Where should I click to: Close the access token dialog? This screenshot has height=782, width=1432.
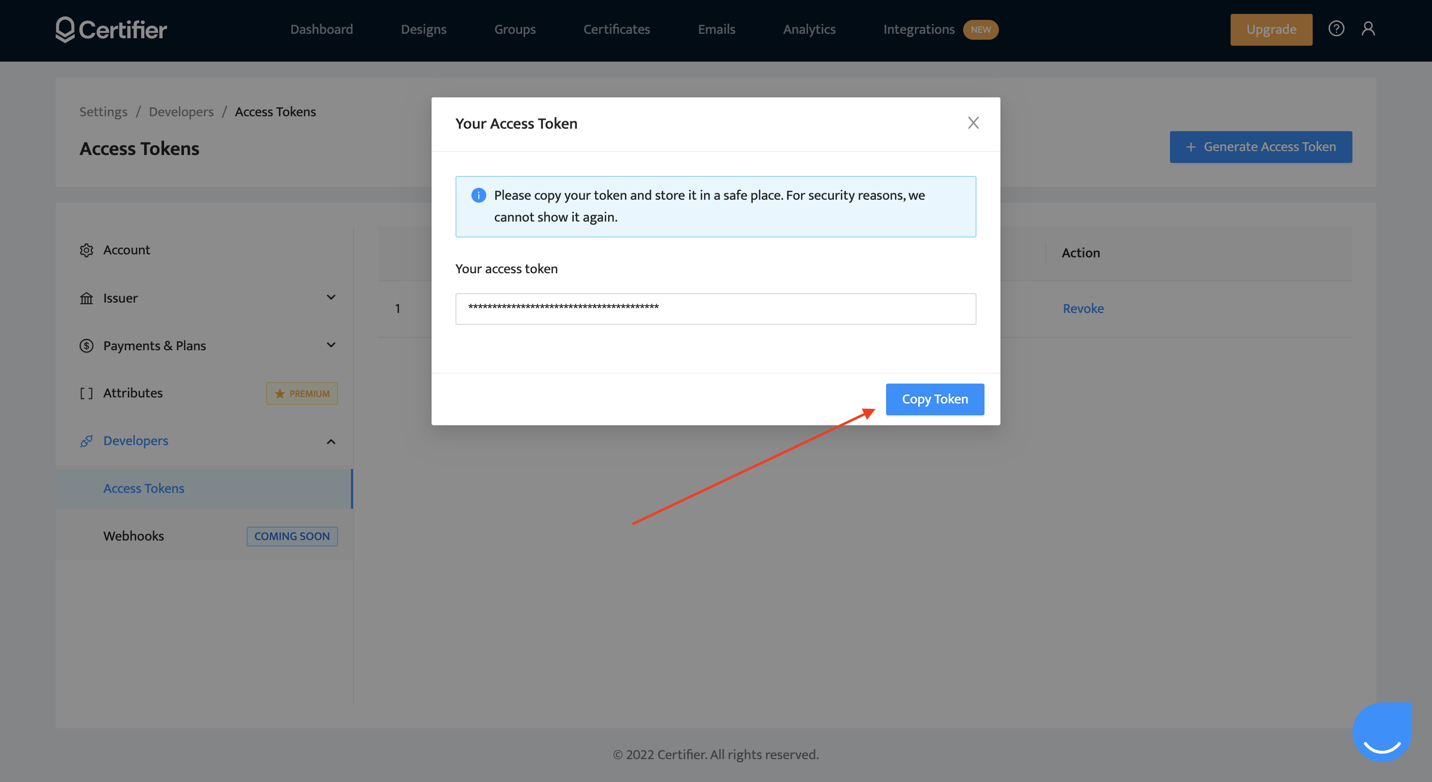[973, 123]
